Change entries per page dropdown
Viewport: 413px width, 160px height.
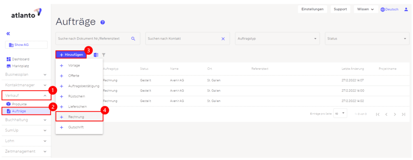click(340, 113)
